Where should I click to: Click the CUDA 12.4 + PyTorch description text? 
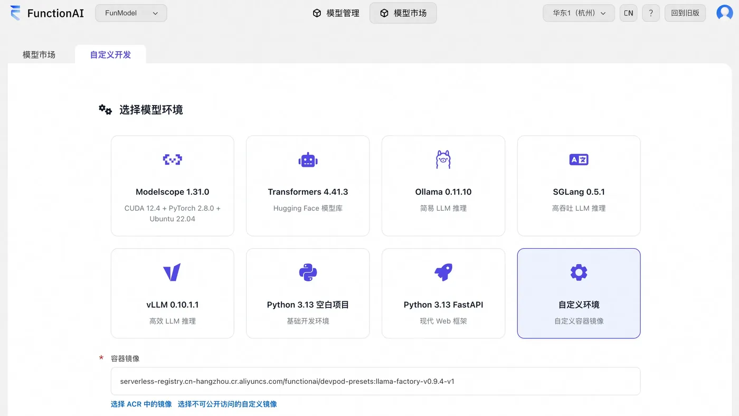coord(173,213)
